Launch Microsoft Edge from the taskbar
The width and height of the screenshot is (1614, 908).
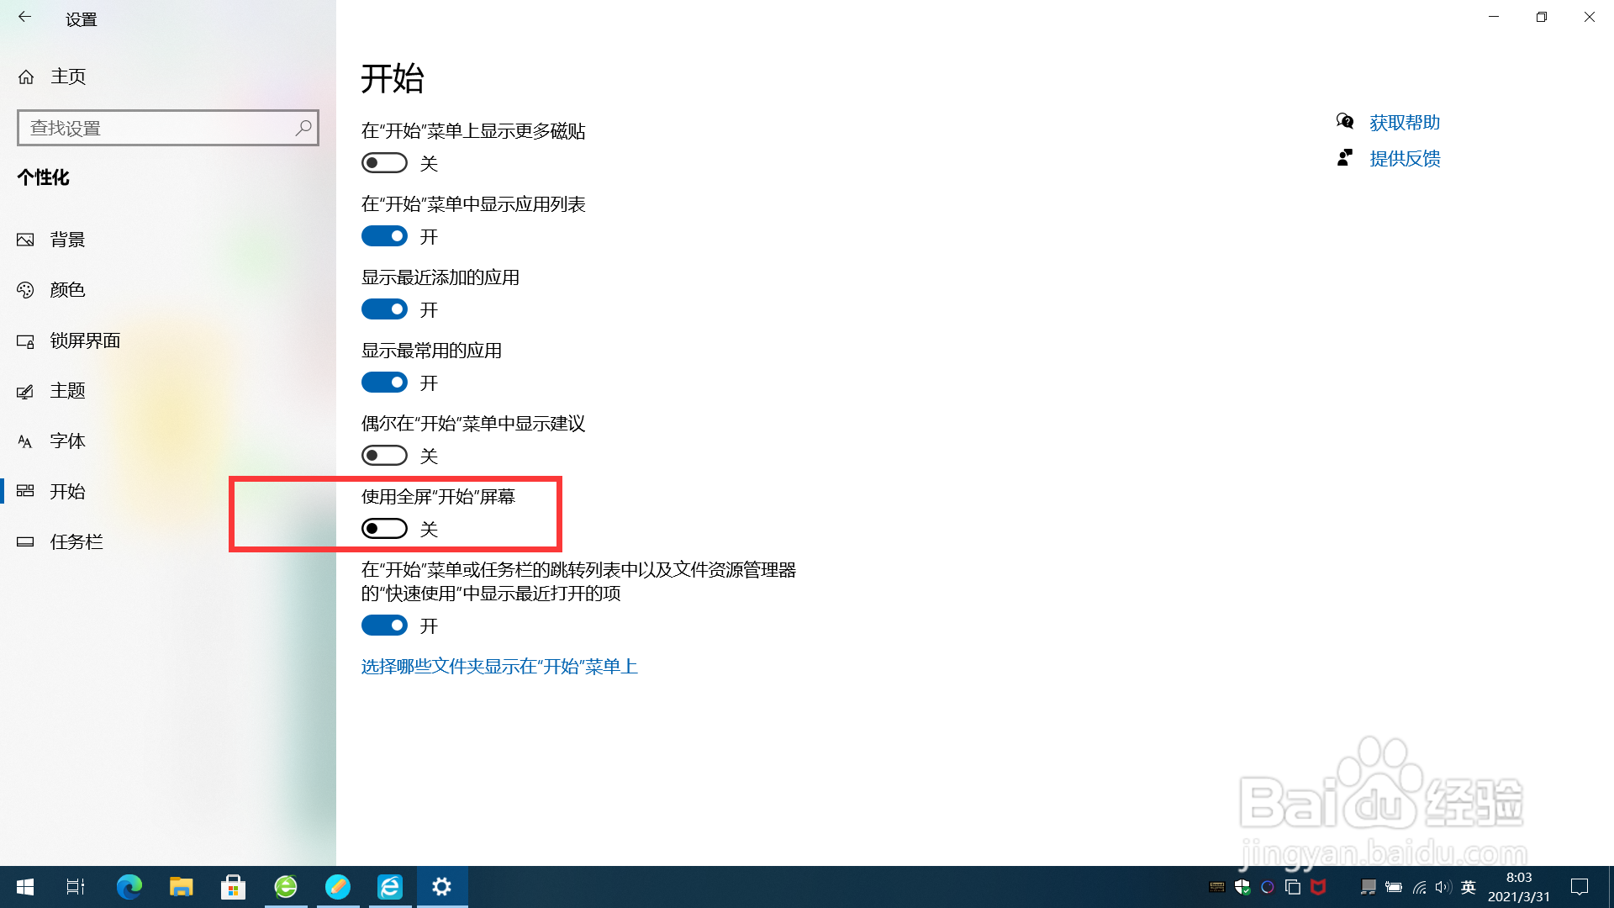pyautogui.click(x=129, y=886)
